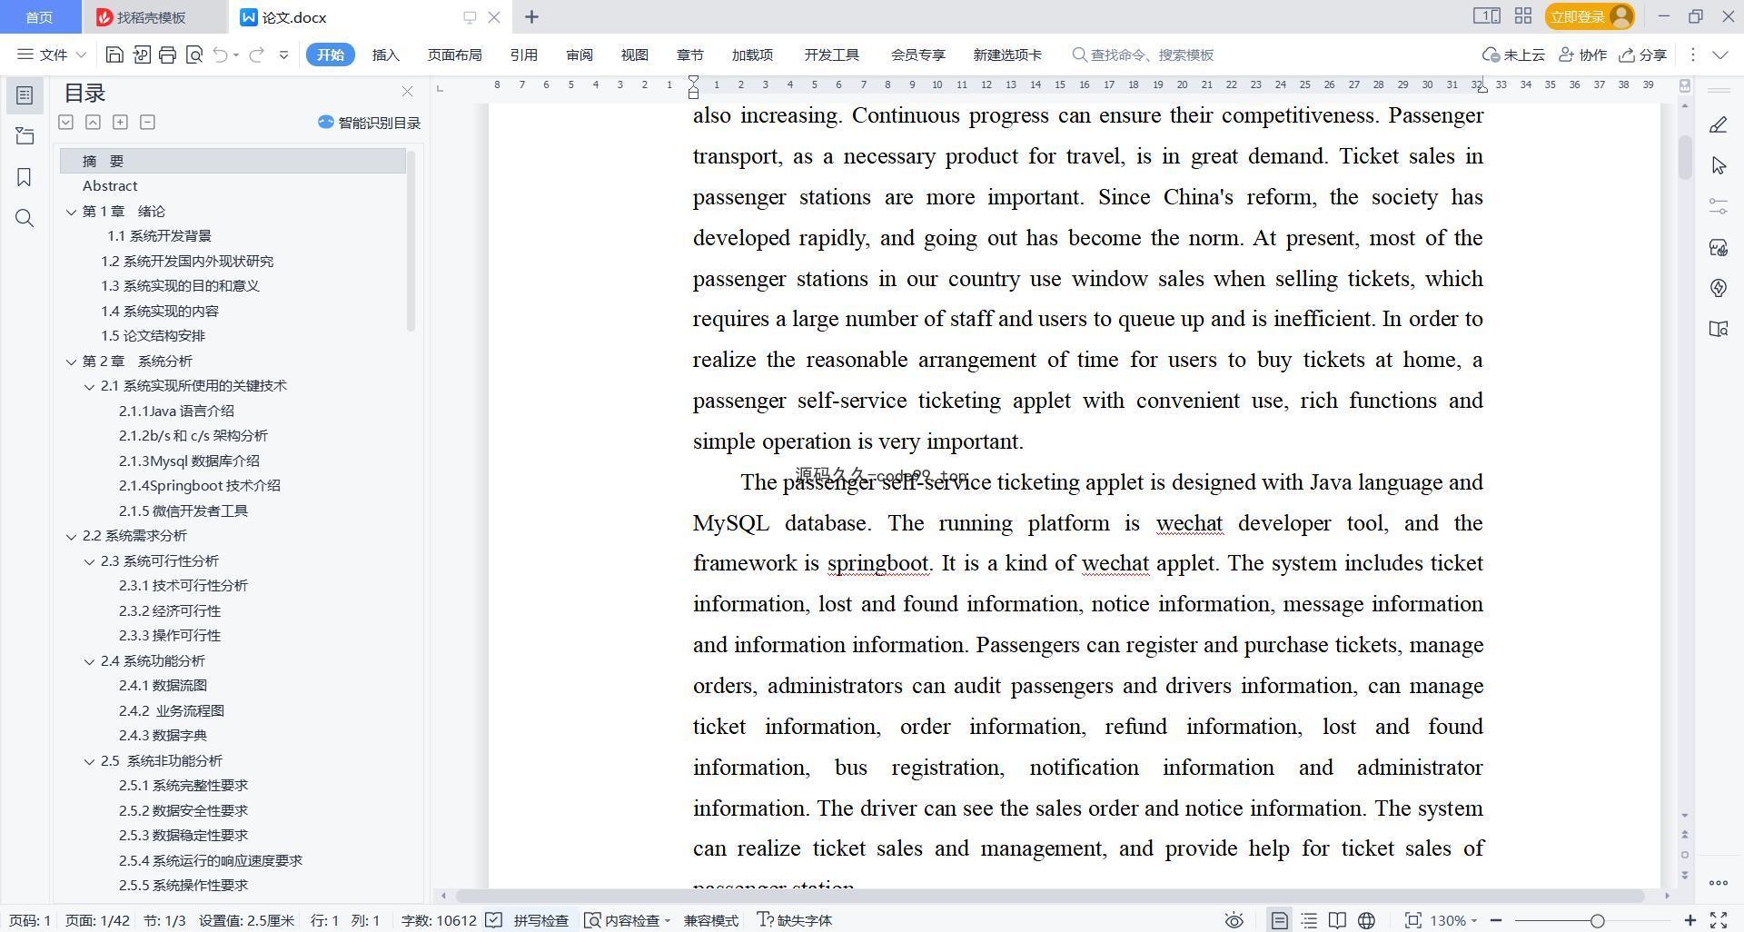Click the horizontal document scrollbar
1744x932 pixels.
1049,896
